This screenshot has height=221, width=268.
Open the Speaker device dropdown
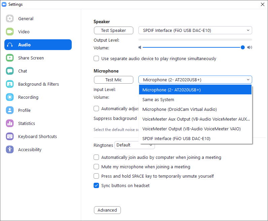pos(195,30)
